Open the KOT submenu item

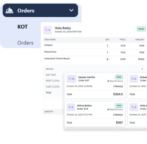(22, 27)
